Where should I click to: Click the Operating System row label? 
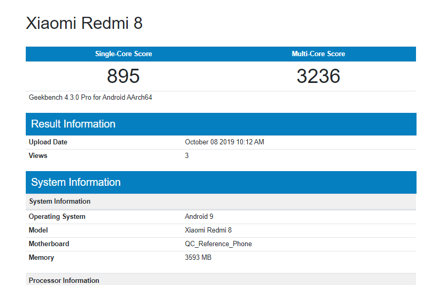[x=57, y=217]
